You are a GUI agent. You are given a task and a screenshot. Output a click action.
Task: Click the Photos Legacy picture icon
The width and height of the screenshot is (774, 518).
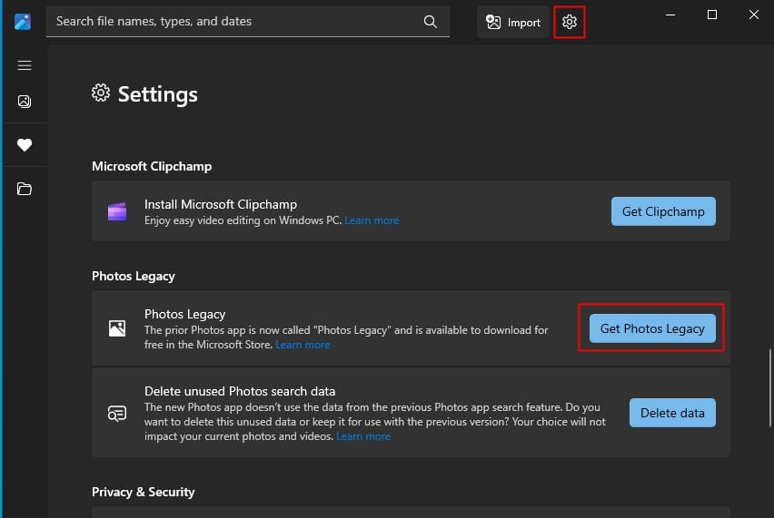click(x=117, y=328)
